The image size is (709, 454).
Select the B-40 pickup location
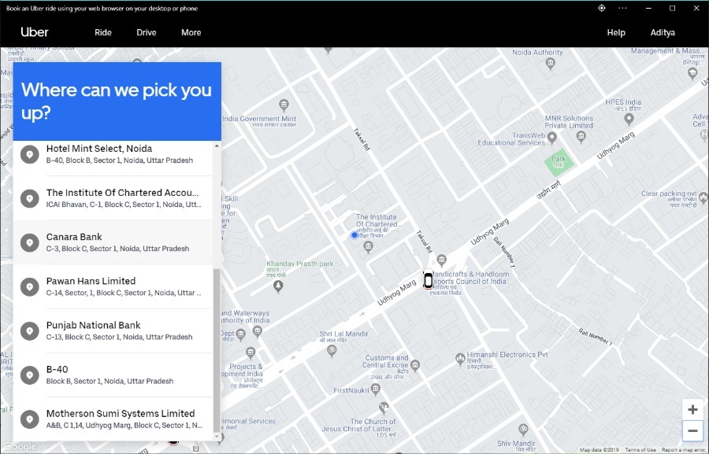113,375
